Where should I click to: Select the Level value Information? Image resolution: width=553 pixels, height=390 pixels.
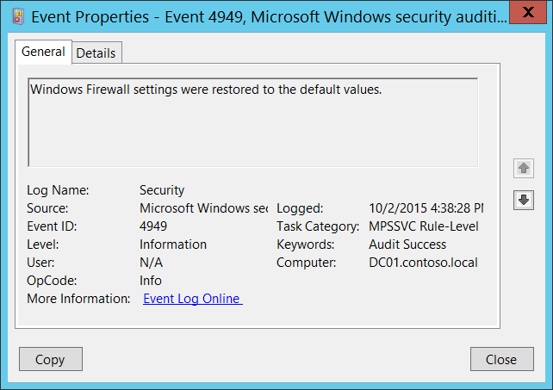coord(172,244)
